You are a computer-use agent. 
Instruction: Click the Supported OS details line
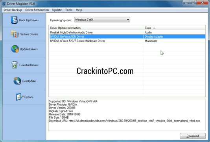(x=73, y=101)
